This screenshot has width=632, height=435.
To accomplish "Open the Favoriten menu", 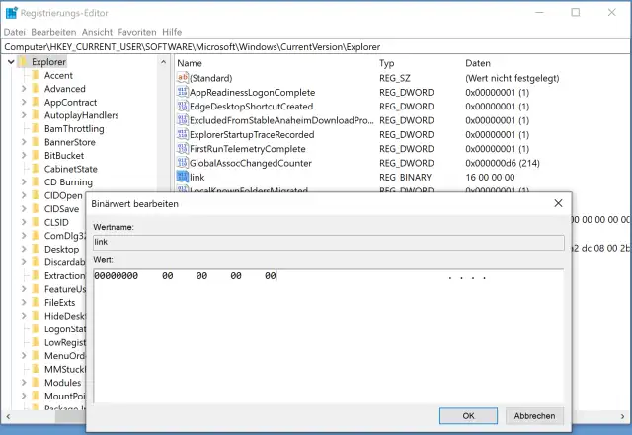I will pyautogui.click(x=137, y=32).
